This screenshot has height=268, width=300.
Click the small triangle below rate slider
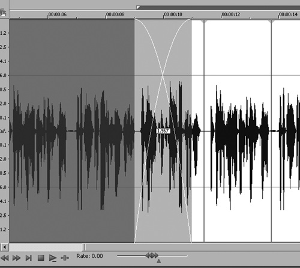tap(158, 261)
